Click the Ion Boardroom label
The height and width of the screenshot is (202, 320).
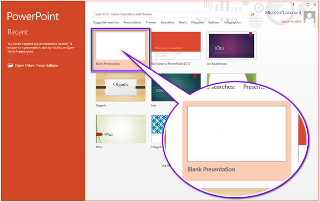coord(217,64)
